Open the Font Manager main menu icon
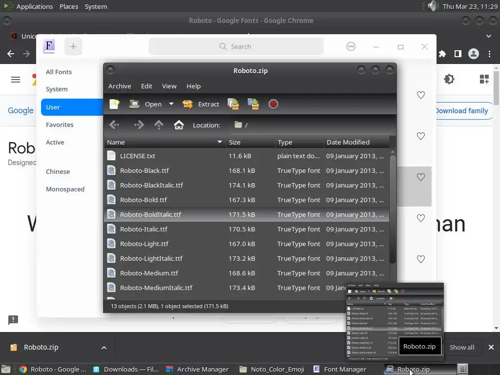500x375 pixels. coord(351,46)
